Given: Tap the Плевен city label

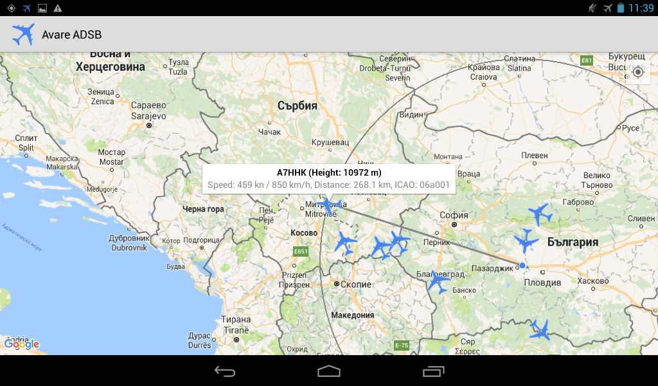Looking at the screenshot, I should pos(535,156).
